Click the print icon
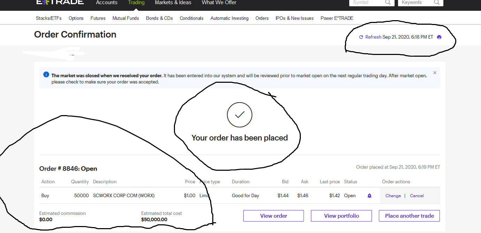 coord(439,37)
